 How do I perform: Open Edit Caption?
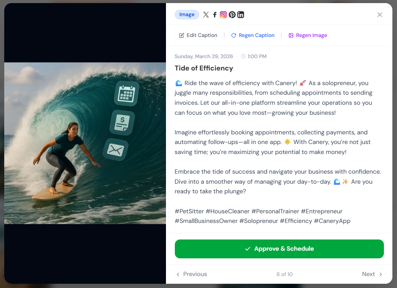click(x=198, y=35)
